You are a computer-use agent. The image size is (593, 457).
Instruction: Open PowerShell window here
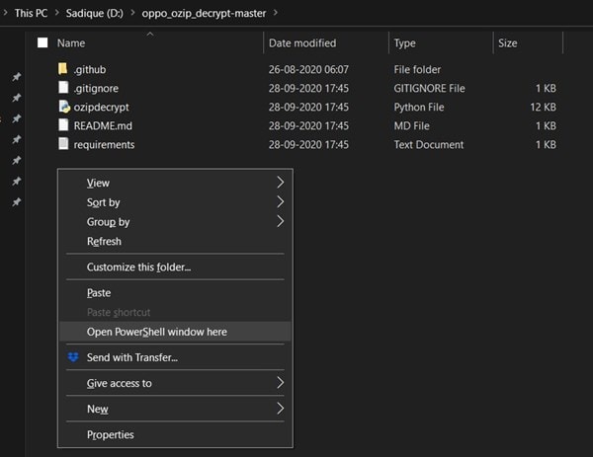175,332
